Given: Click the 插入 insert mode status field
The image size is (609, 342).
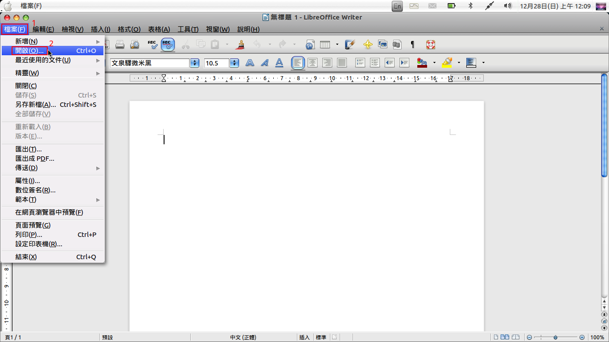Looking at the screenshot, I should click(x=304, y=338).
